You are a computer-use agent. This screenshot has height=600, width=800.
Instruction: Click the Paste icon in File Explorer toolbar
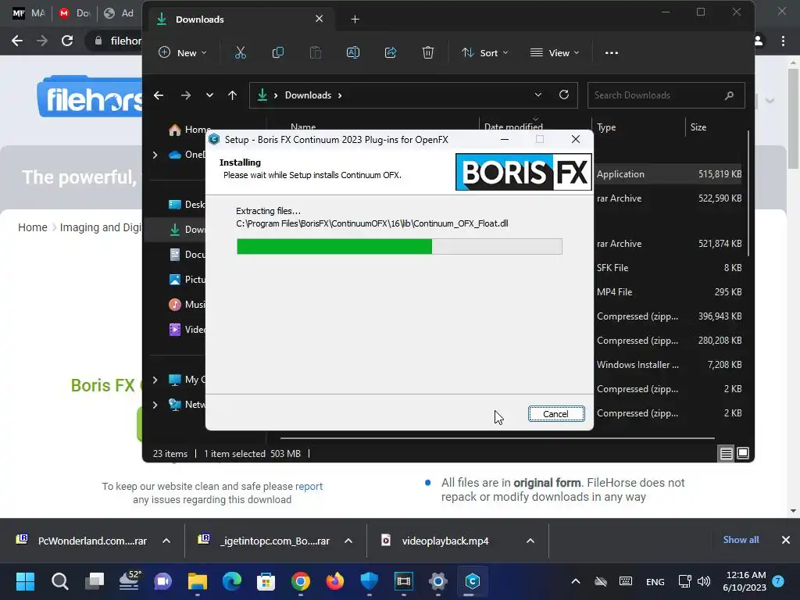coord(316,52)
